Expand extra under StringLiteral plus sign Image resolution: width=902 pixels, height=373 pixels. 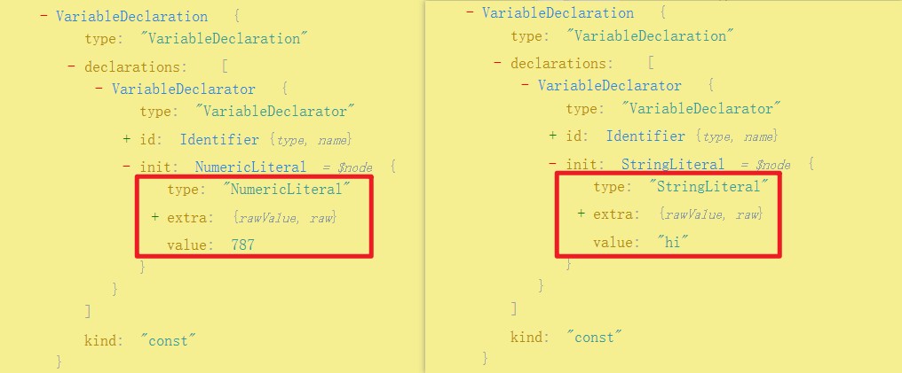pos(581,214)
